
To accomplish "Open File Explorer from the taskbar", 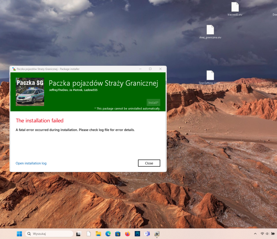I will [x=98, y=234].
